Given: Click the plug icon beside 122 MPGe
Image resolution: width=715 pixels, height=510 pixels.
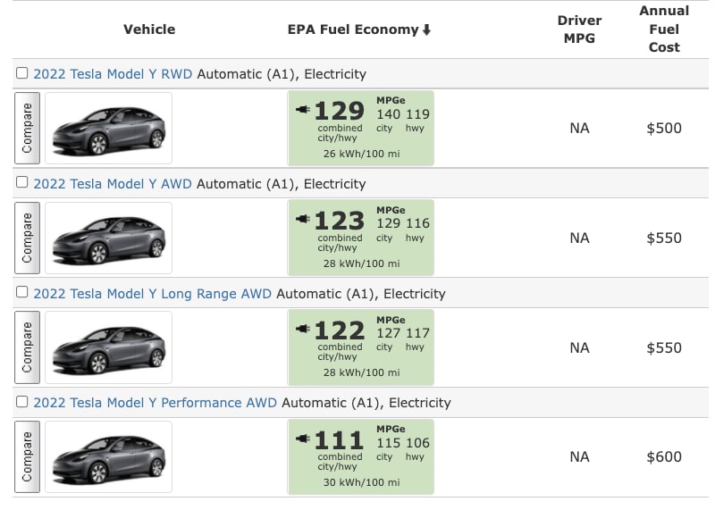Looking at the screenshot, I should tap(303, 329).
